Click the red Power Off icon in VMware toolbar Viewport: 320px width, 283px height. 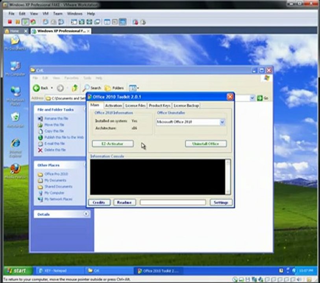9,22
